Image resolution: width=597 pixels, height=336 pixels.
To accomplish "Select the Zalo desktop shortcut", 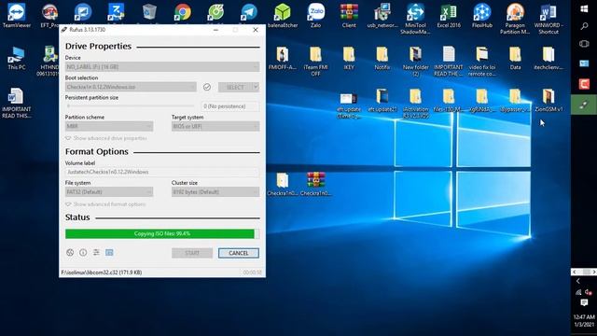I will pyautogui.click(x=315, y=16).
